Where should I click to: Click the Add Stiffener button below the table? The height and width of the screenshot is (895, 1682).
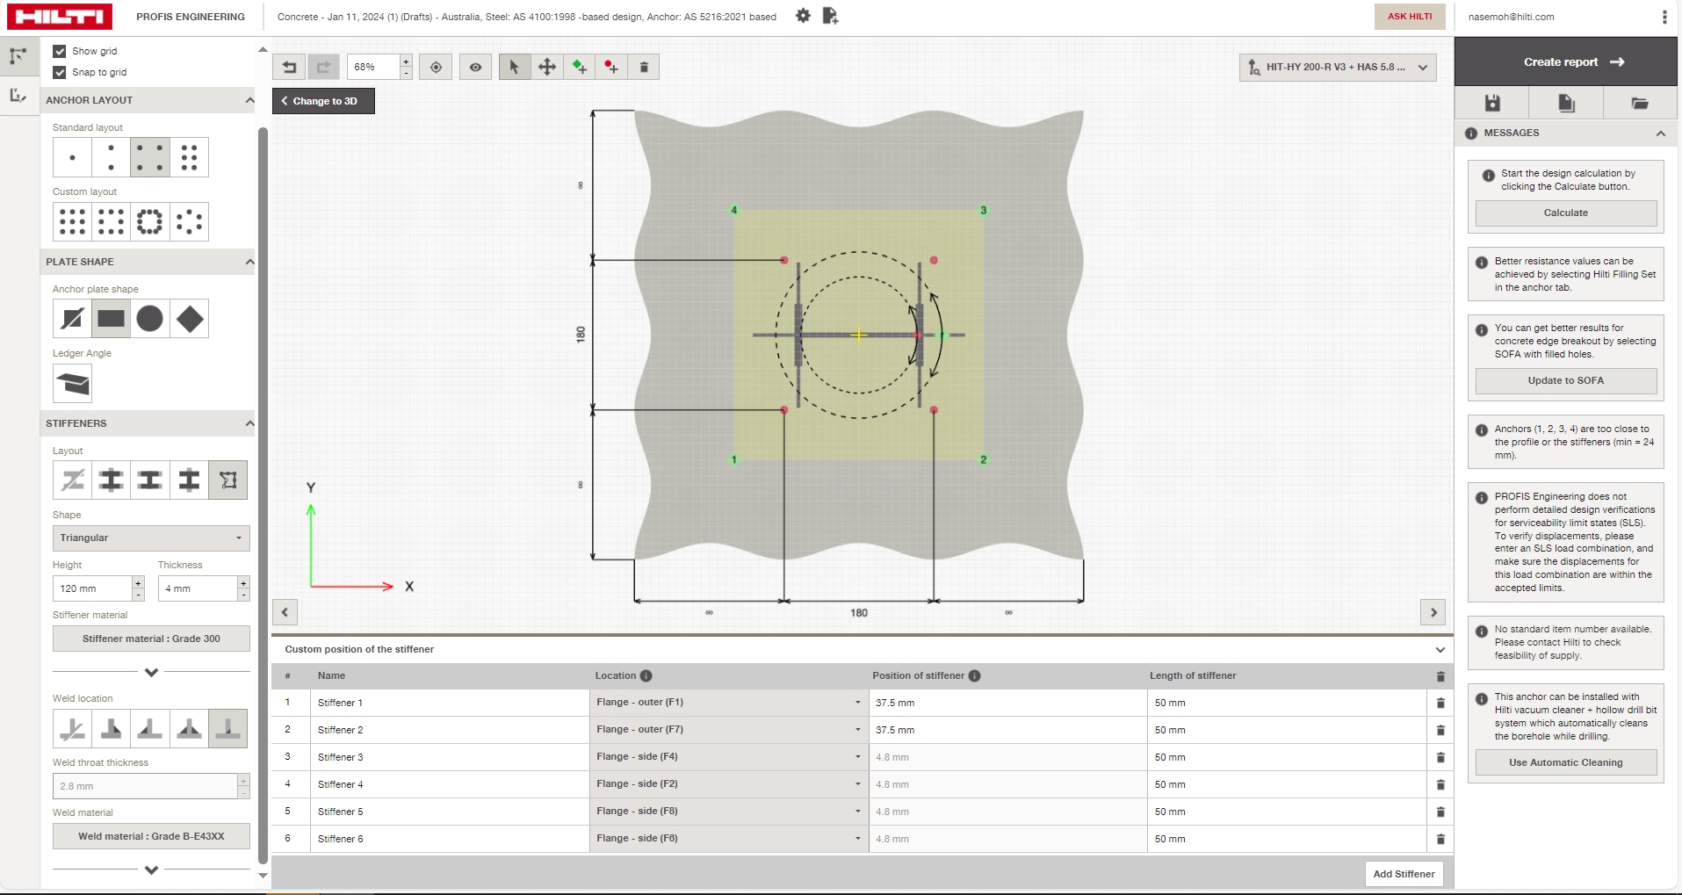[1403, 873]
